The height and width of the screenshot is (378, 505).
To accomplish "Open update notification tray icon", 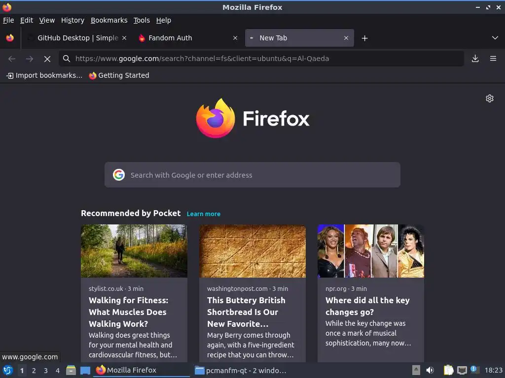I will click(475, 369).
